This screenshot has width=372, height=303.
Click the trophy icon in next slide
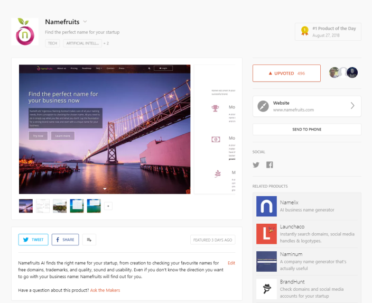(215, 108)
